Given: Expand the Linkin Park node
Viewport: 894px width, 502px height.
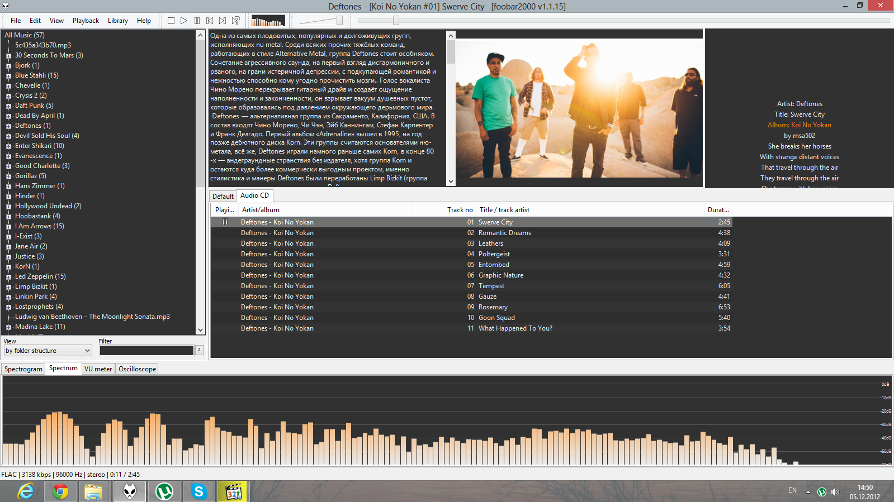Looking at the screenshot, I should 8,297.
